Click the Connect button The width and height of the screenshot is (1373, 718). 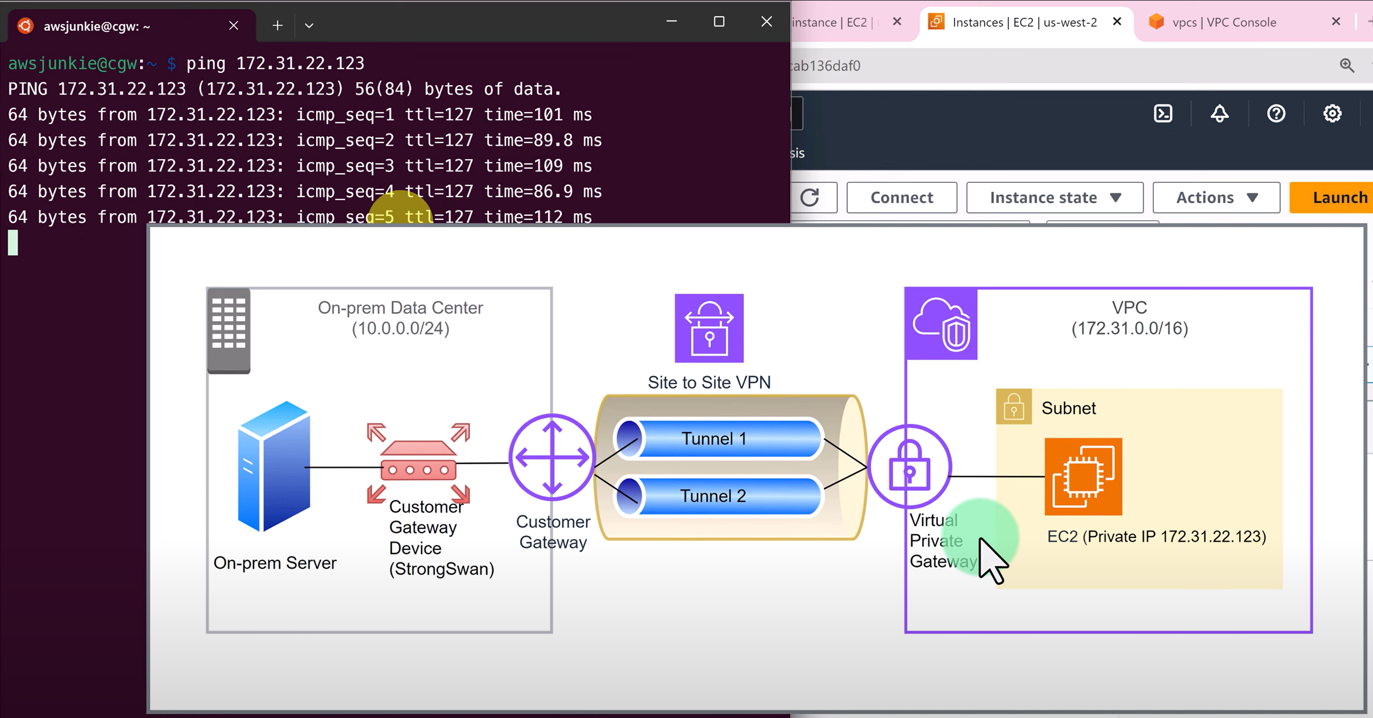pyautogui.click(x=901, y=198)
